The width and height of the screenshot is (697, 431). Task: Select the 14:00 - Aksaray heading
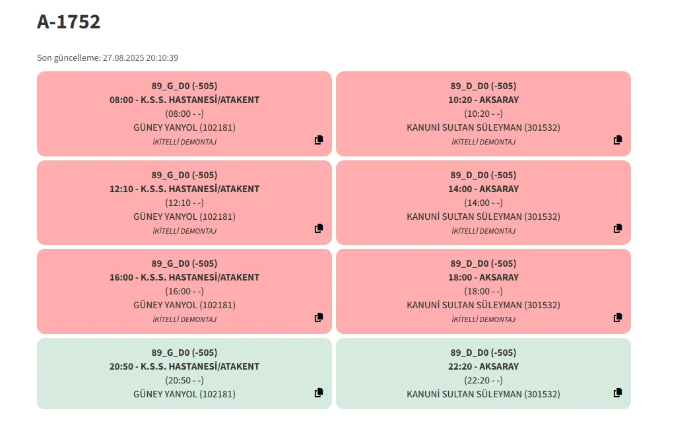pos(483,189)
